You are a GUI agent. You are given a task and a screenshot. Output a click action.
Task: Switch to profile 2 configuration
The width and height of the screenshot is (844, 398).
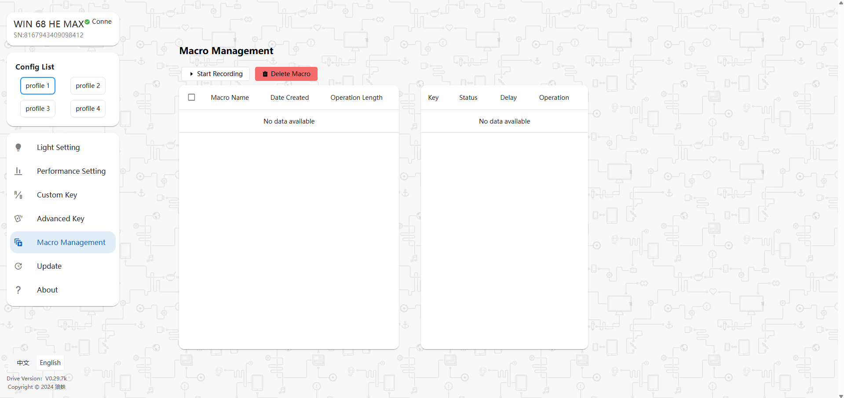point(88,86)
